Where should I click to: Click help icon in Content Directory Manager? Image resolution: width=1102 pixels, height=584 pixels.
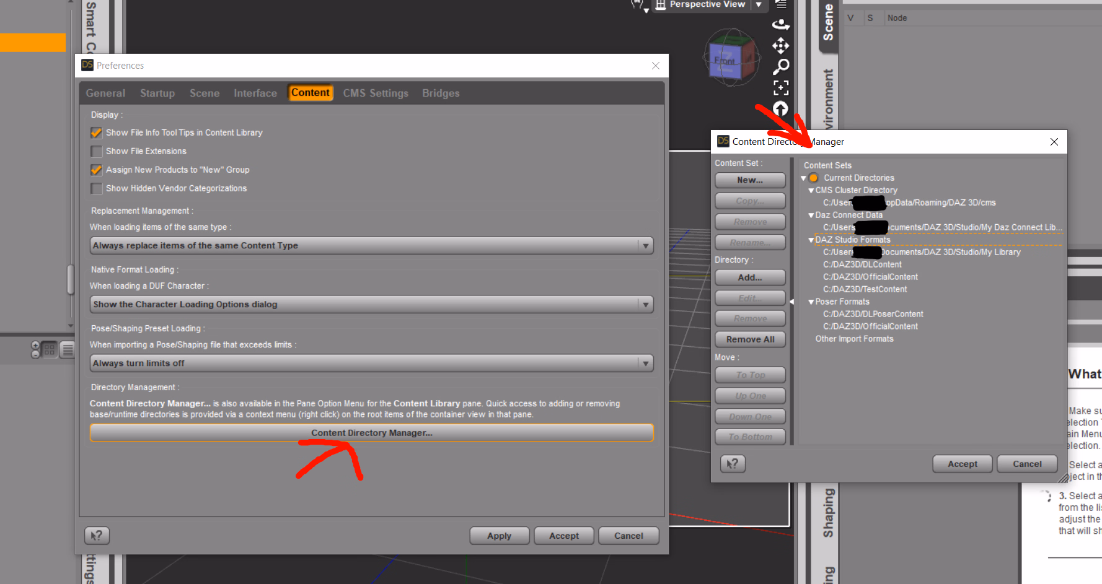coord(733,464)
